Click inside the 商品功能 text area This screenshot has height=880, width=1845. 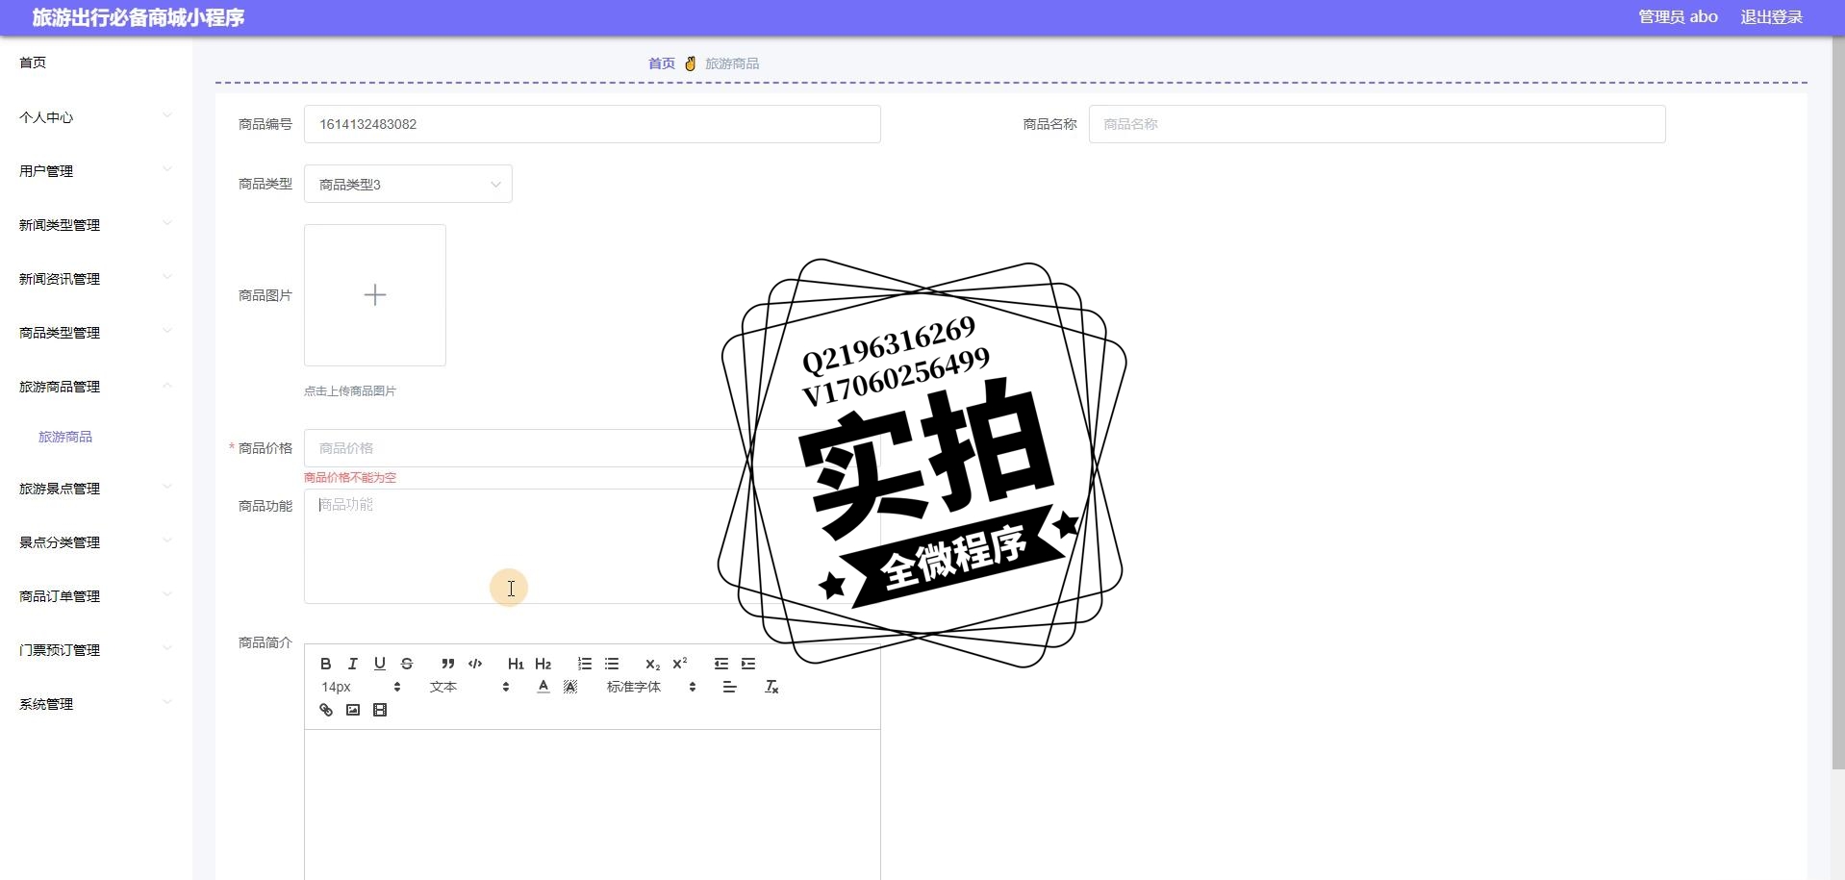593,546
